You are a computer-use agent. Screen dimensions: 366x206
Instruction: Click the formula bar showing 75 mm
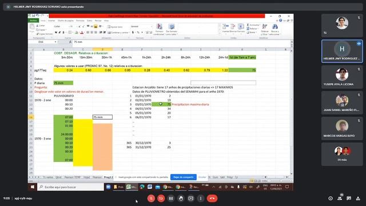181,42
